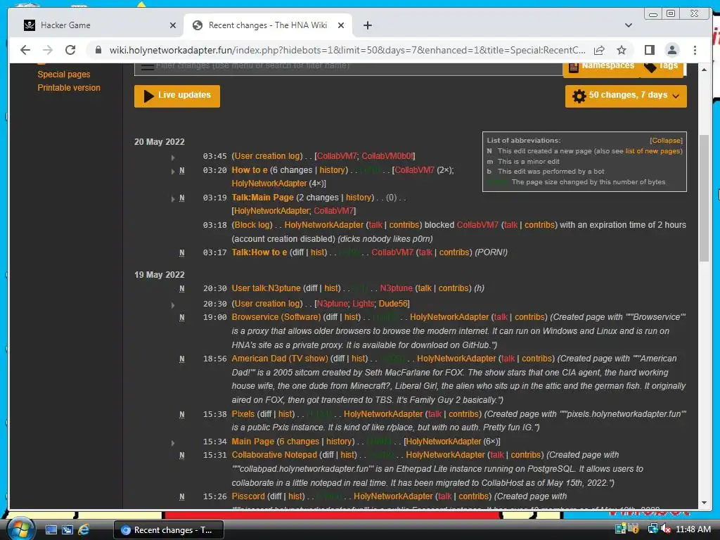
Task: Open history of How to e
Action: click(x=332, y=170)
